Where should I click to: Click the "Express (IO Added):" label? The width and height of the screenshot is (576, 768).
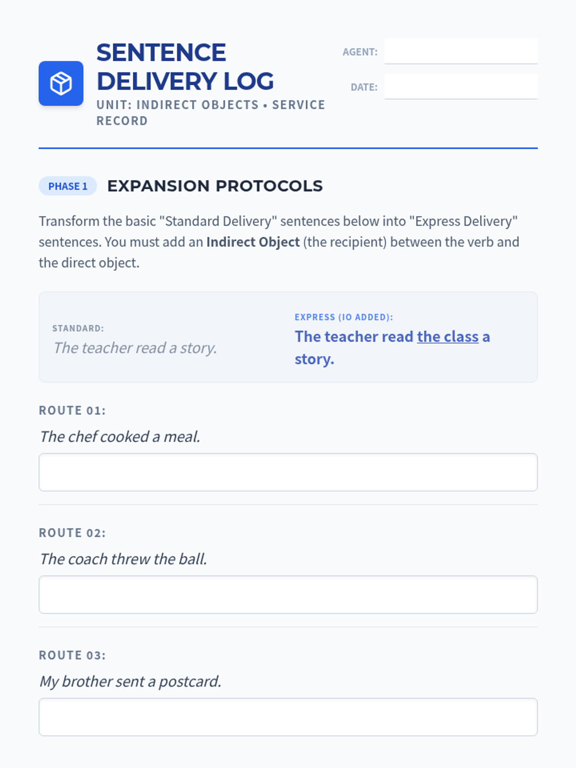coord(344,317)
